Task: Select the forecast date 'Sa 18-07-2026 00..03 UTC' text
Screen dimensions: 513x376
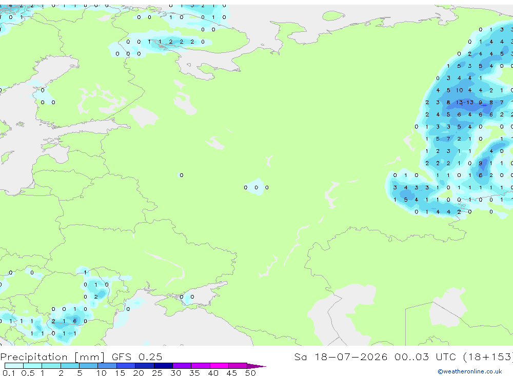Action: (375, 357)
